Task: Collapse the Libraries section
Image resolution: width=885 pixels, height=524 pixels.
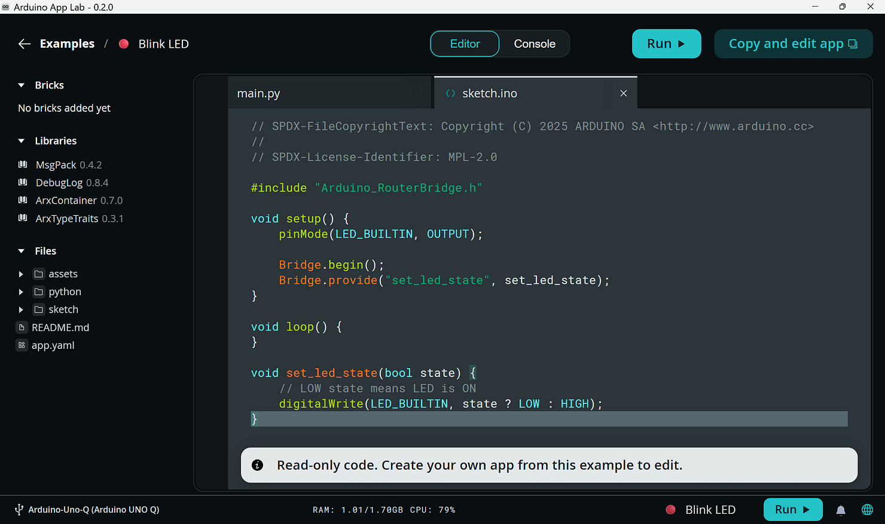Action: (22, 141)
